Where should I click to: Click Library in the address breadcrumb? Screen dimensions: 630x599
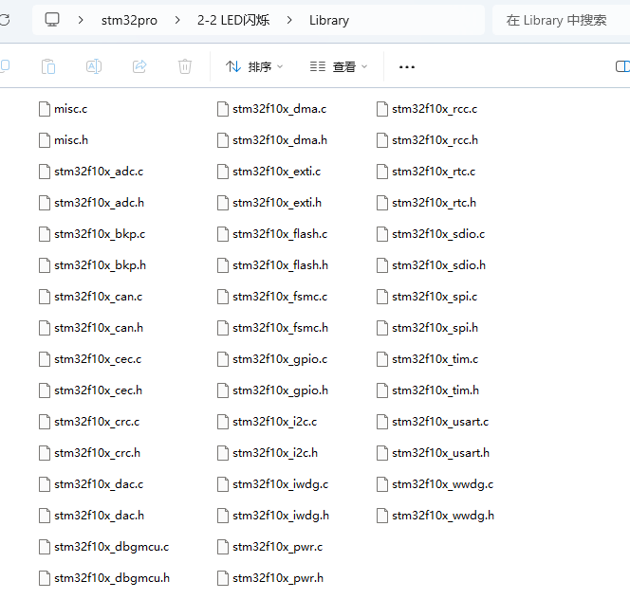coord(329,20)
